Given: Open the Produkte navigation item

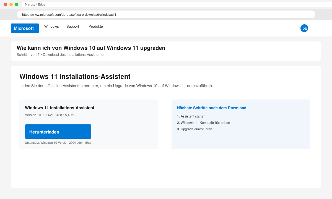Looking at the screenshot, I should pos(96,27).
